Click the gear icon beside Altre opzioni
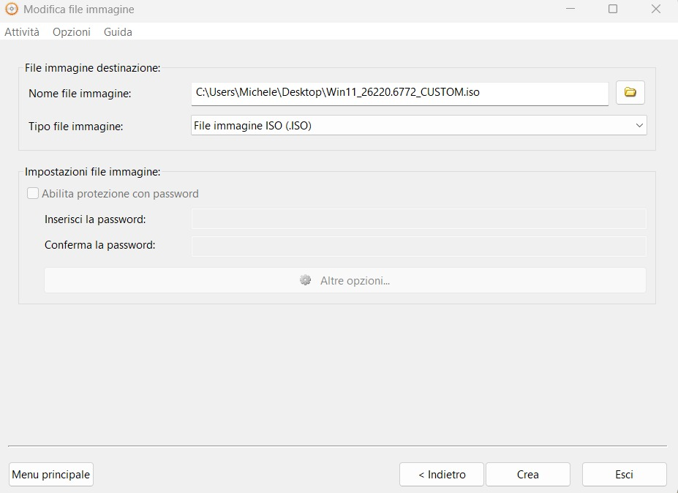This screenshot has height=493, width=678. point(306,280)
